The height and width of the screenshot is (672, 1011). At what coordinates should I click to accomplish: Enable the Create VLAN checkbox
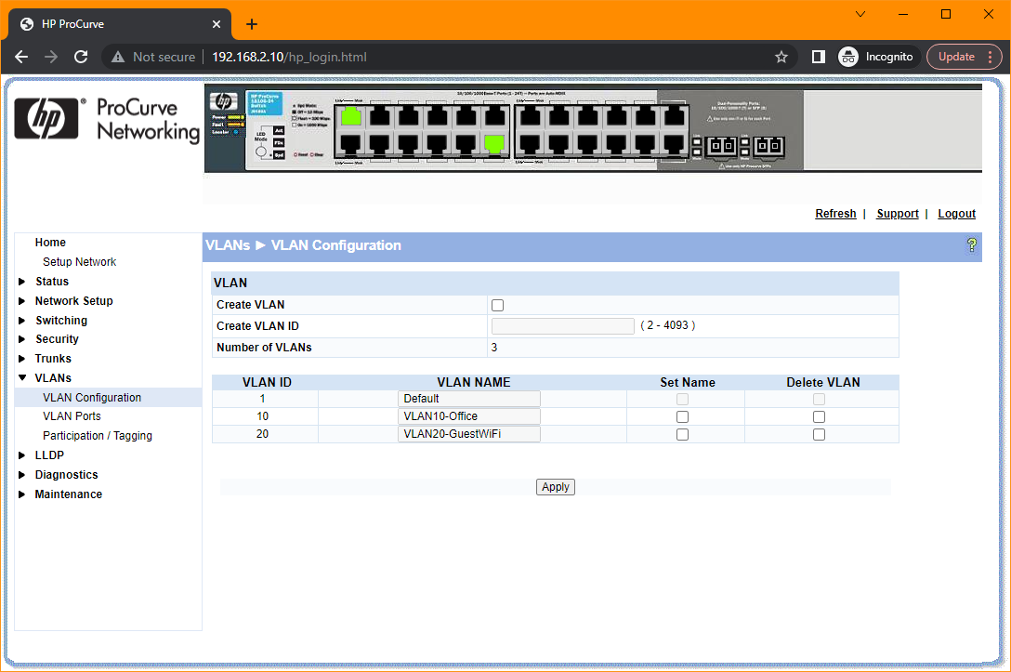click(497, 305)
